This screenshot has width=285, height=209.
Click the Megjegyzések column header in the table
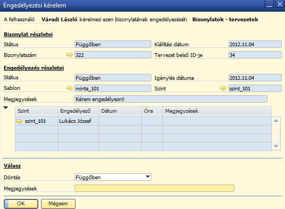click(217, 111)
